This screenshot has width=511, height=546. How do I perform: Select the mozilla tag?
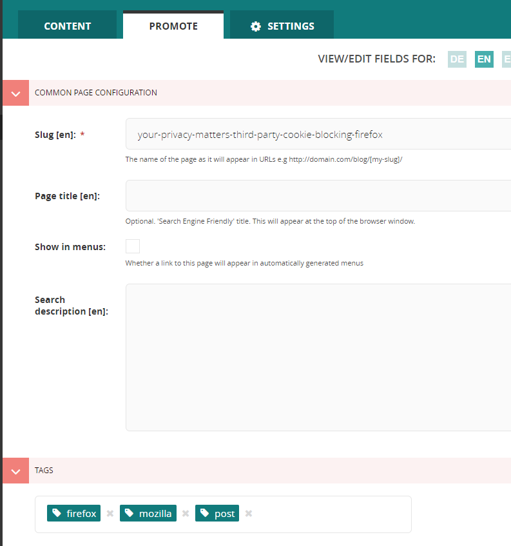pos(148,513)
